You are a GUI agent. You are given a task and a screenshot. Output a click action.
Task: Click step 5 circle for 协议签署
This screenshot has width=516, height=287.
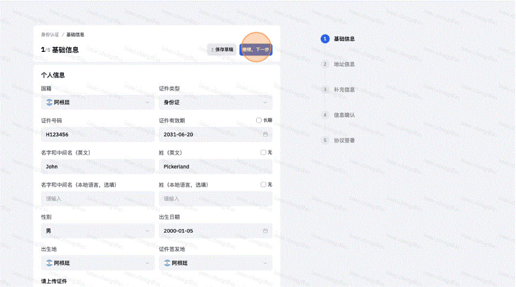coord(325,140)
